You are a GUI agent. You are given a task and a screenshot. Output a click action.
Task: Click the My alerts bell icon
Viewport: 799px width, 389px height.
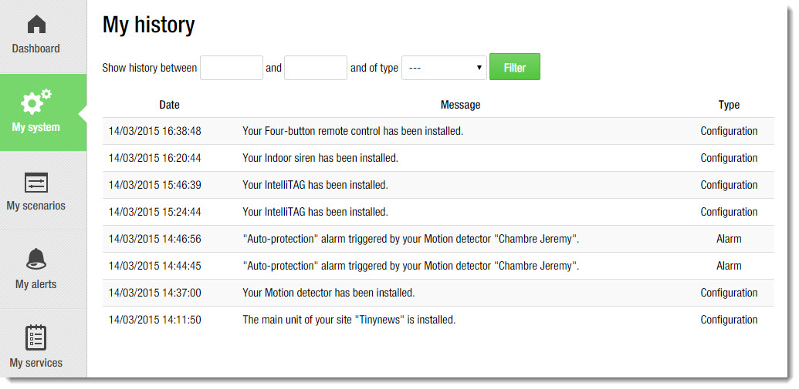pos(36,260)
